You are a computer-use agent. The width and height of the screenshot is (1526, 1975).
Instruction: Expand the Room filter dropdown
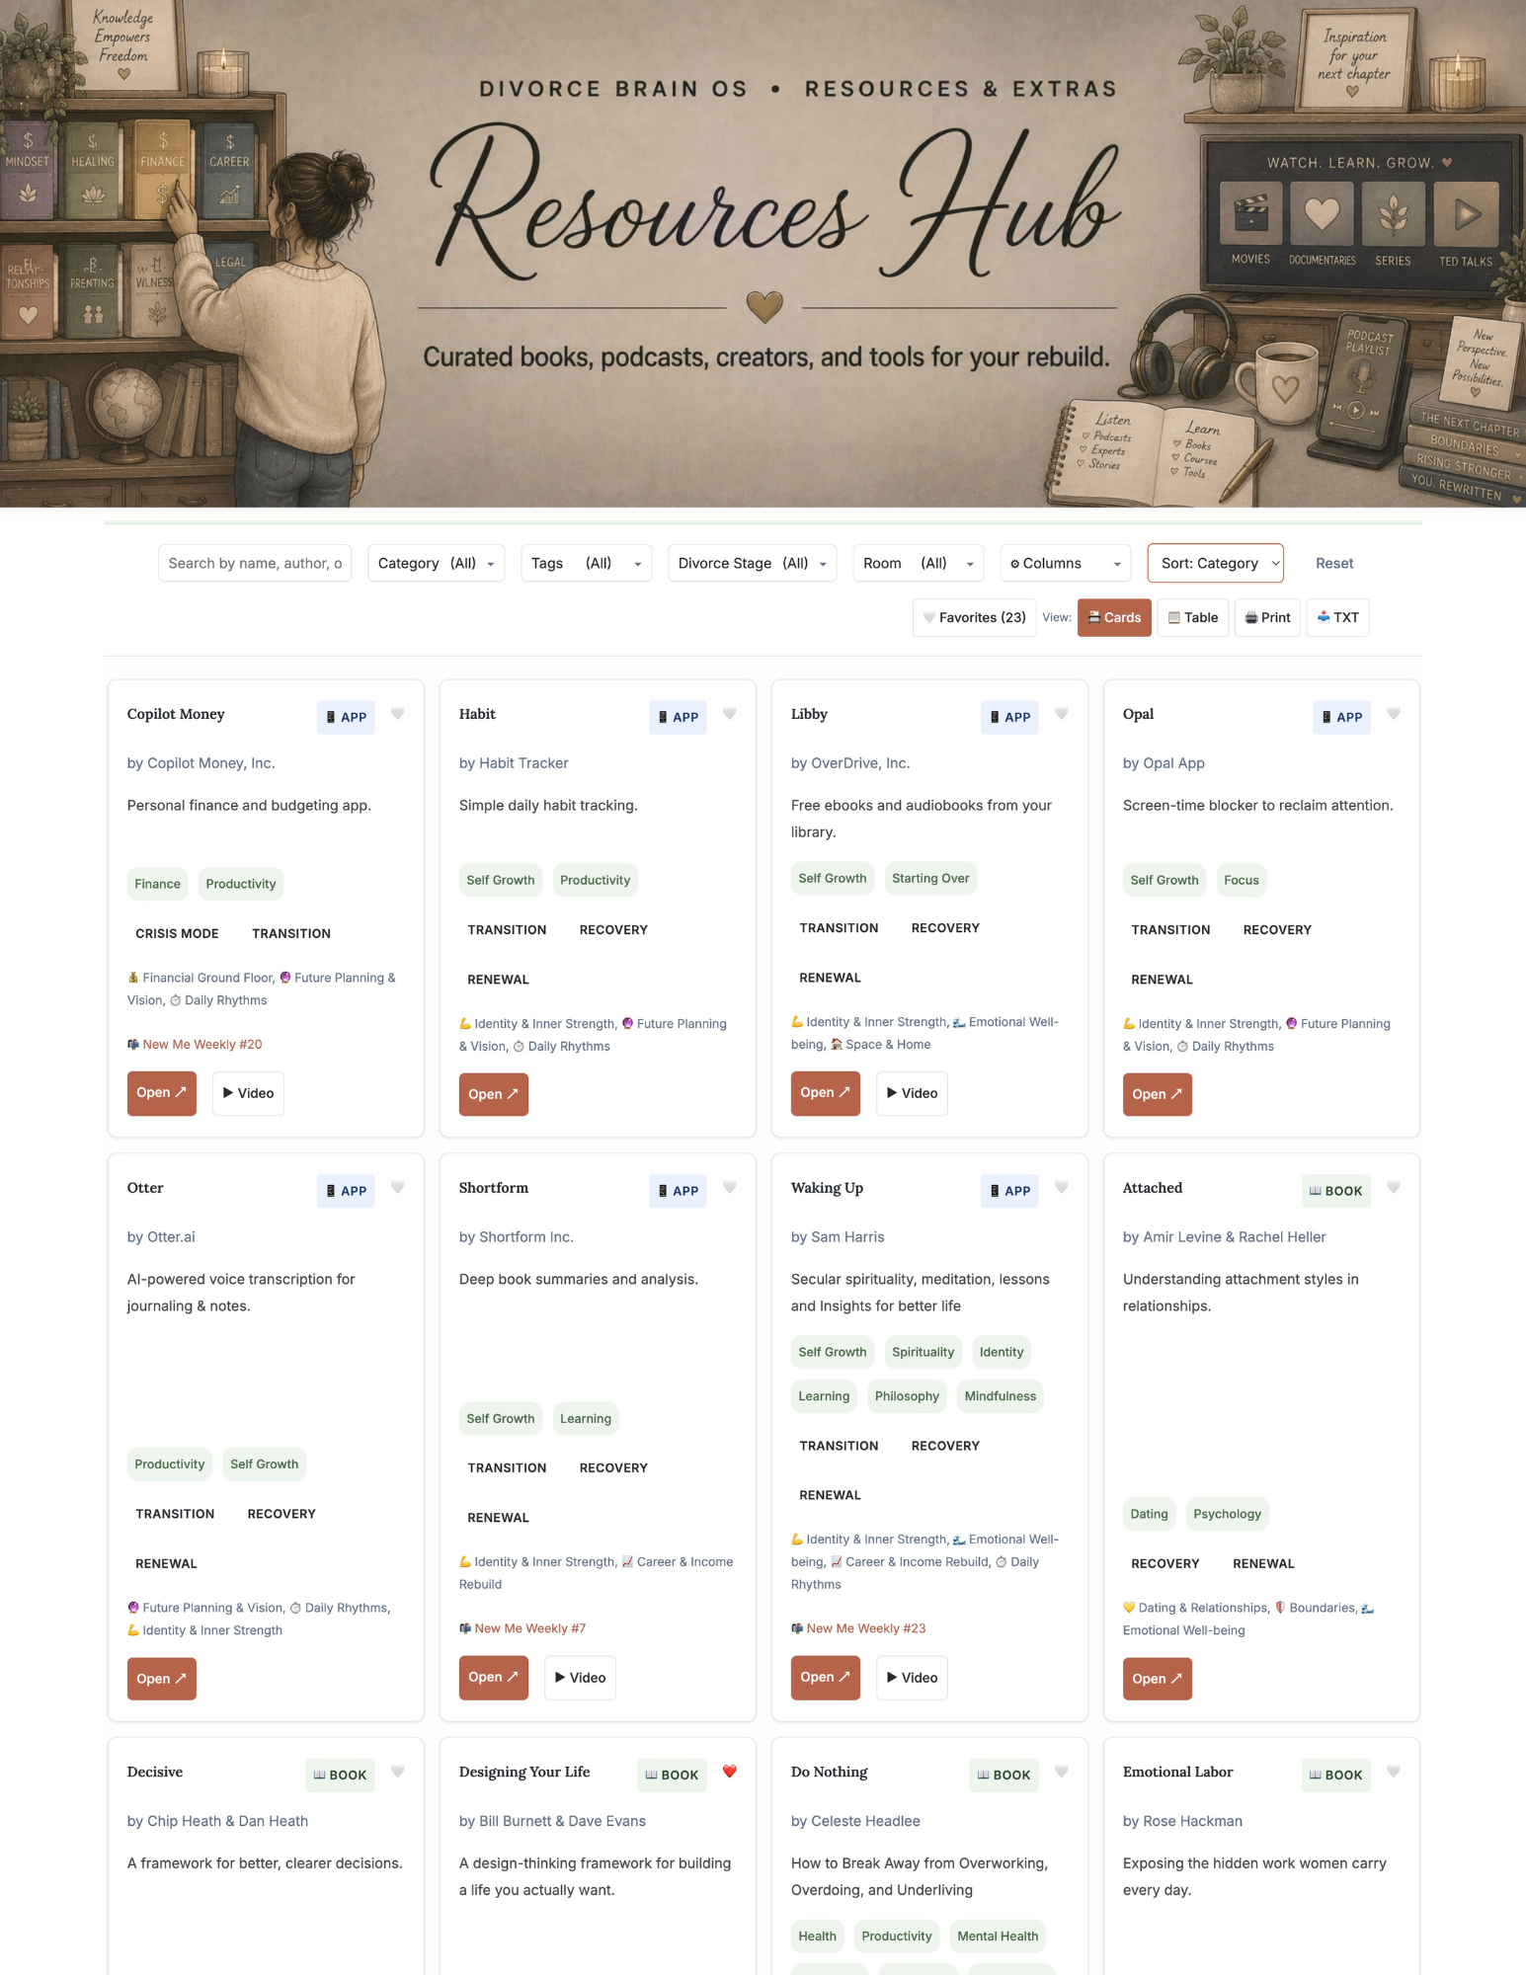click(919, 563)
